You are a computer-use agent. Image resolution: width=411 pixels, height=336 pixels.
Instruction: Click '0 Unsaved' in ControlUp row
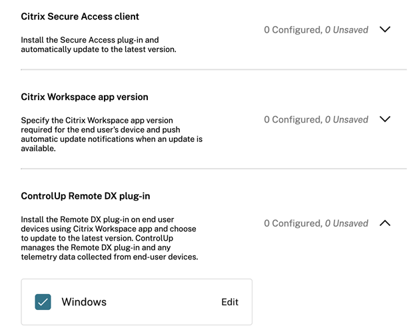coord(346,223)
